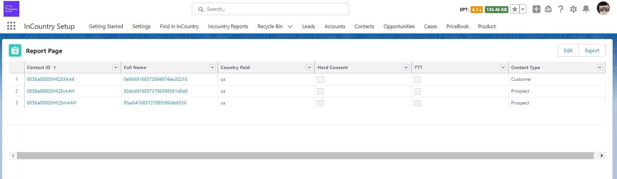Screen dimensions: 617x179
Task: Open the Full Name column dropdown menu
Action: click(x=212, y=67)
